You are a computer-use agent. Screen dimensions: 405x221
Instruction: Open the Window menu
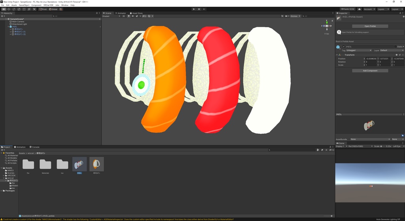coord(65,5)
